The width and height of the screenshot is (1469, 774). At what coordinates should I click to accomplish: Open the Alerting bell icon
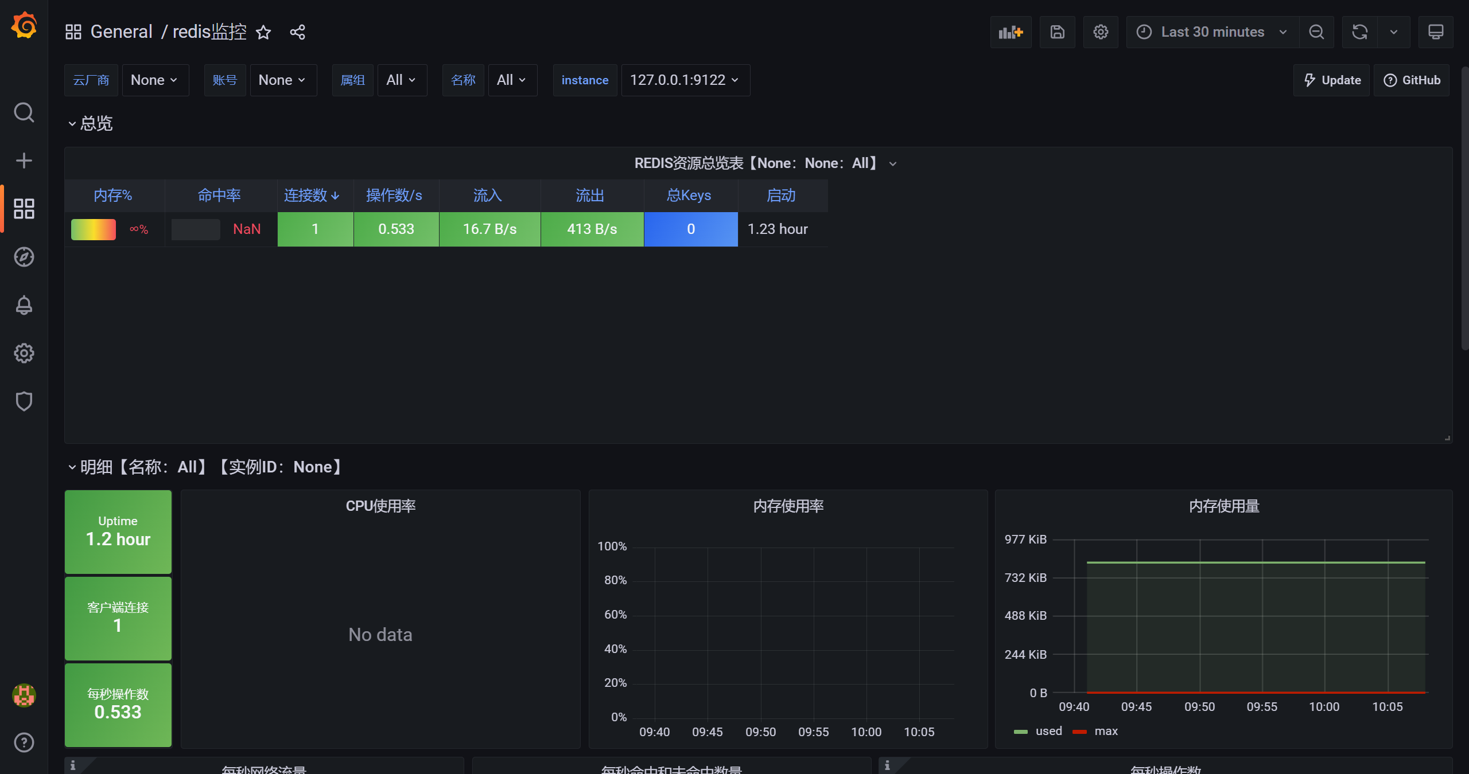coord(24,305)
